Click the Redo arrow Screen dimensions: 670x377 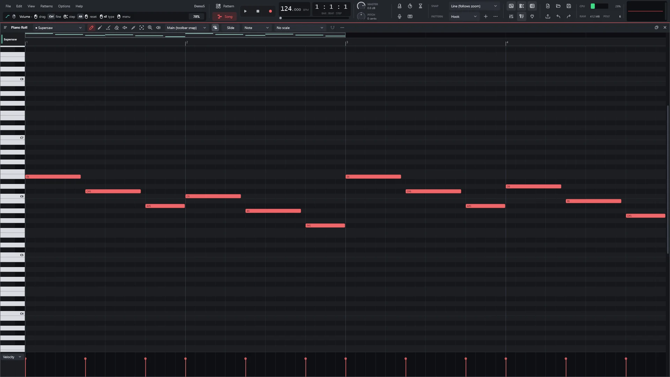pyautogui.click(x=569, y=16)
